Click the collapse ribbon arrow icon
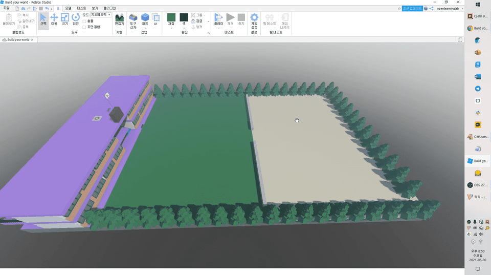The width and height of the screenshot is (491, 275). (399, 9)
